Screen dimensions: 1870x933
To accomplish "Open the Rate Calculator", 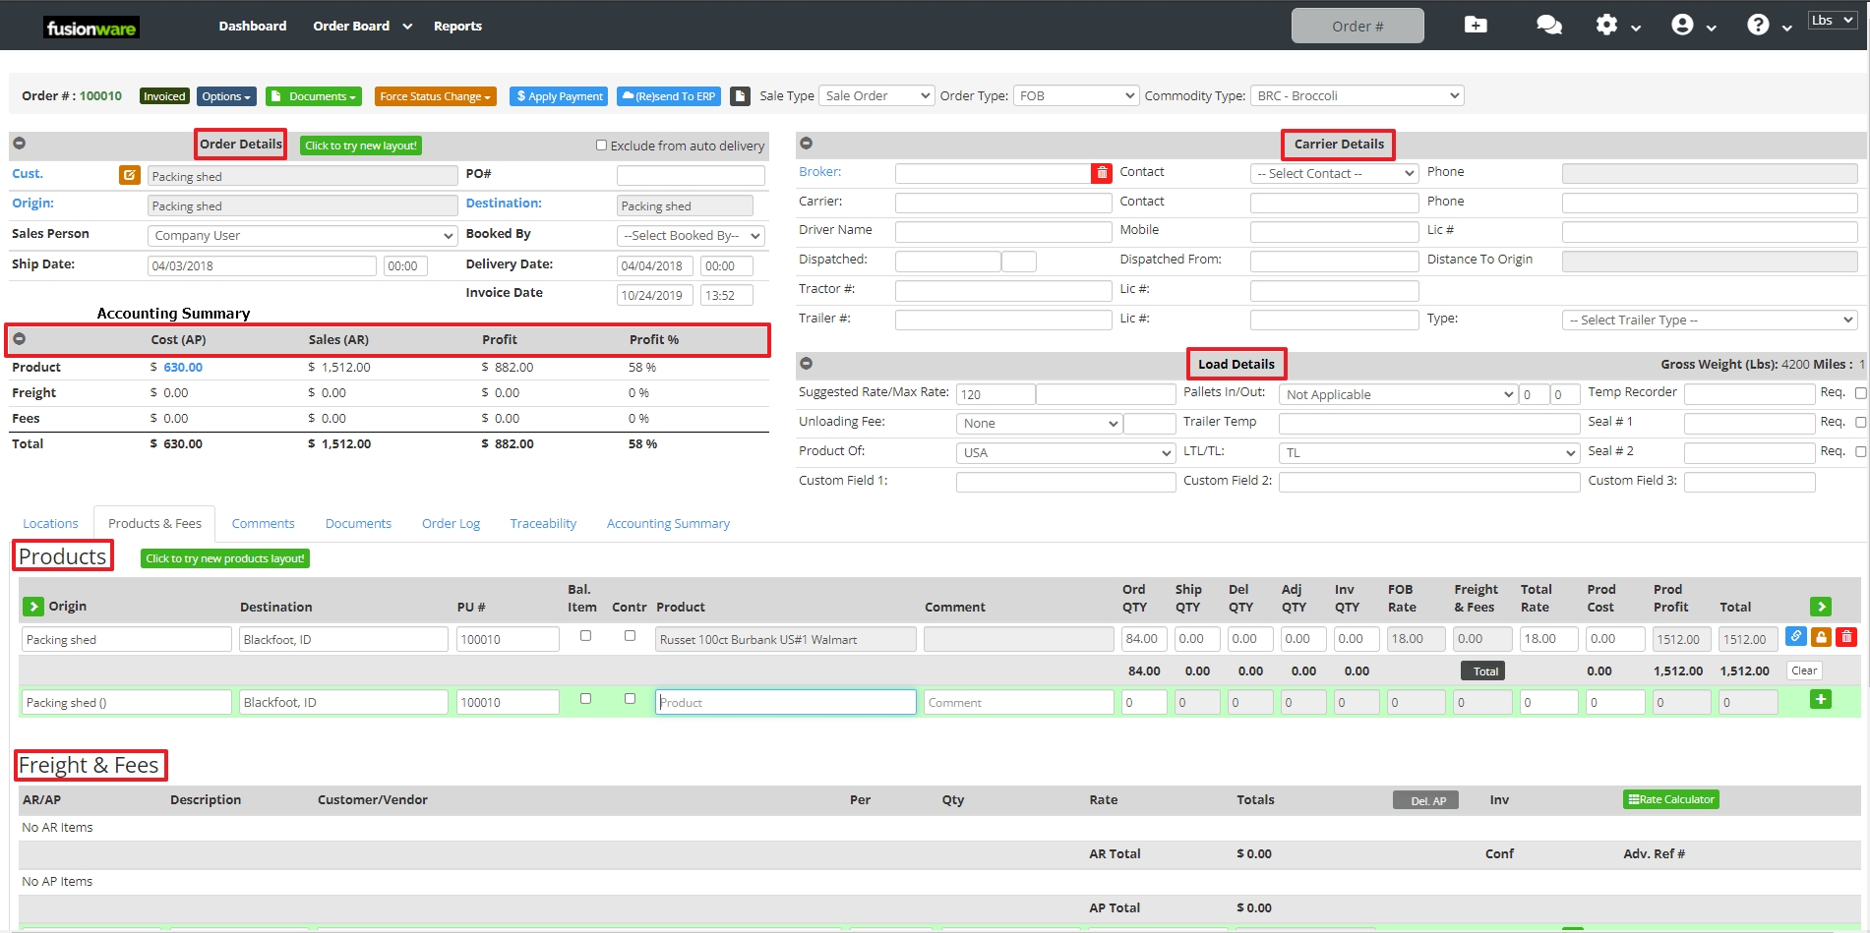I will 1670,800.
